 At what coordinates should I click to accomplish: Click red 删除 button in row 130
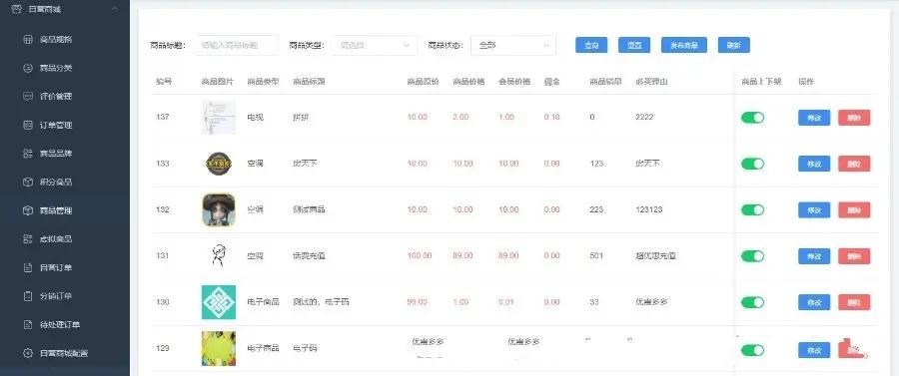click(854, 302)
